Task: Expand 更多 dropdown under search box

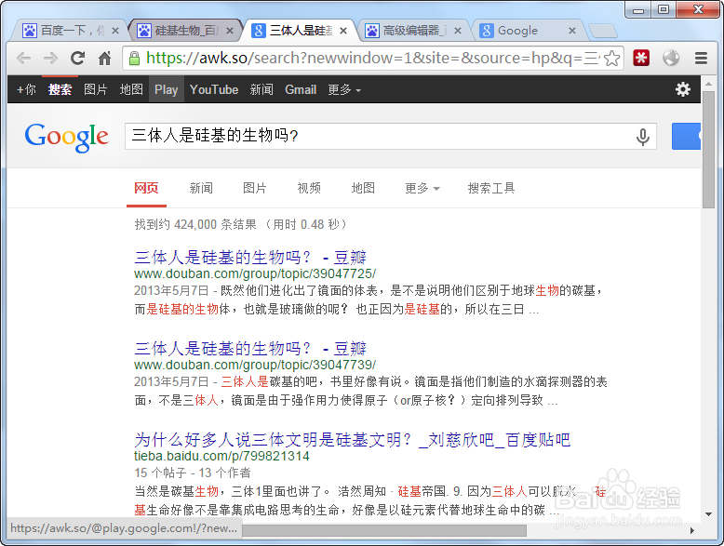Action: [422, 188]
